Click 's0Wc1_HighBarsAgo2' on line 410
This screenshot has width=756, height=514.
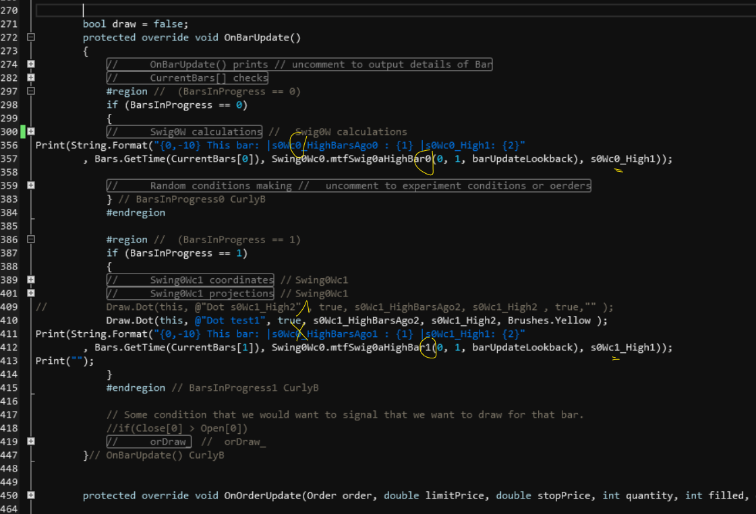[x=366, y=321]
